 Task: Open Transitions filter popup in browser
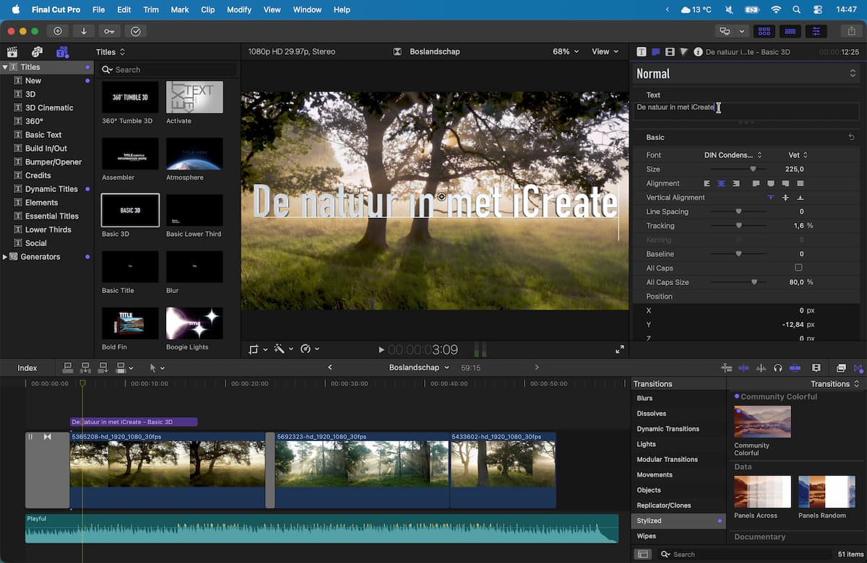tap(835, 384)
